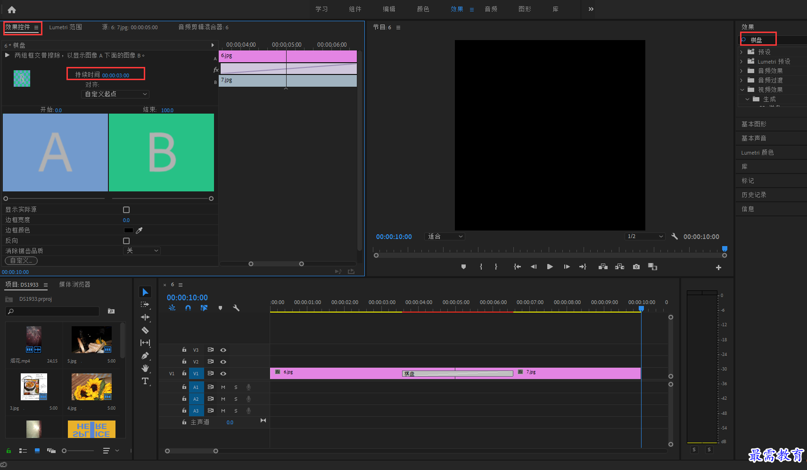Image resolution: width=807 pixels, height=470 pixels.
Task: Switch to the 编辑 workspace
Action: click(389, 9)
